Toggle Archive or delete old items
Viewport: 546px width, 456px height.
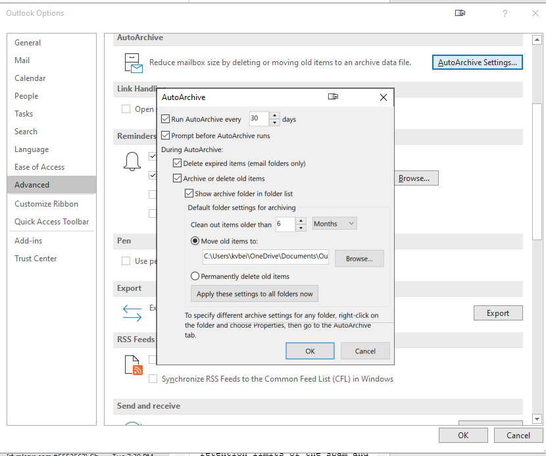pyautogui.click(x=177, y=178)
